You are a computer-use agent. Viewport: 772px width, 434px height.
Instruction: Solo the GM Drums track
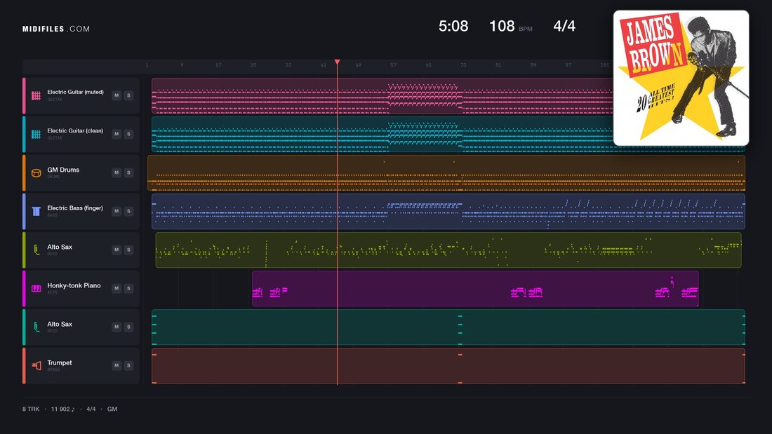click(x=128, y=172)
